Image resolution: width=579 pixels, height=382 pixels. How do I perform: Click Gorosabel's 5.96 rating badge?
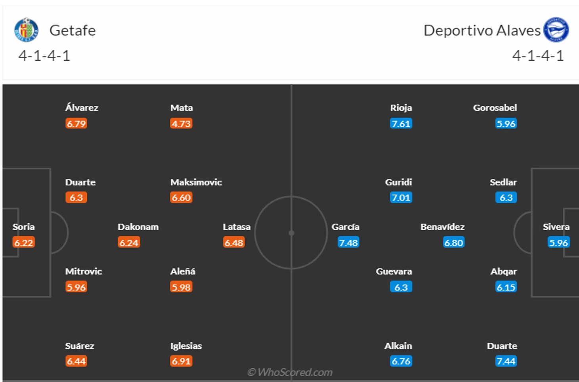tap(506, 124)
